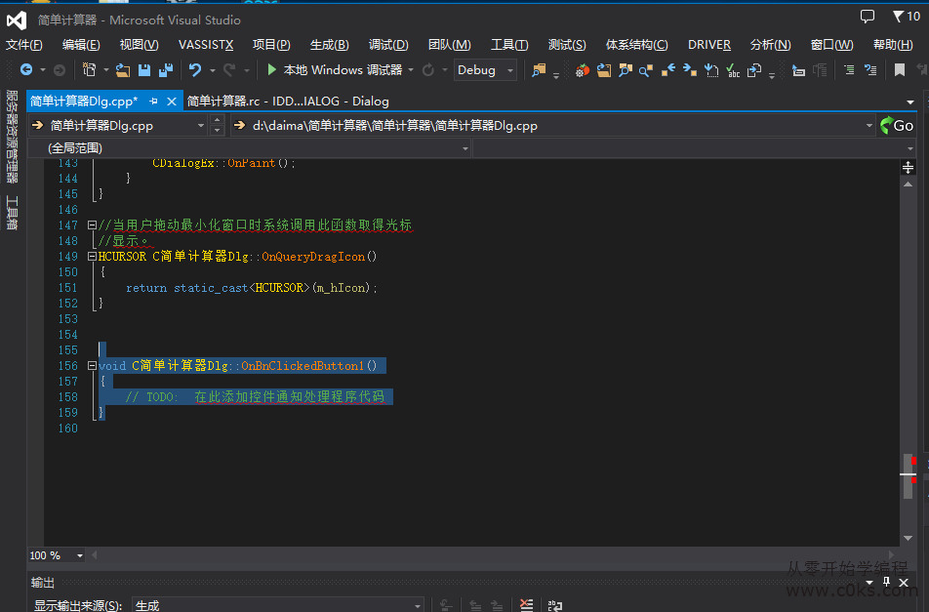Click the Undo arrow icon

(195, 70)
